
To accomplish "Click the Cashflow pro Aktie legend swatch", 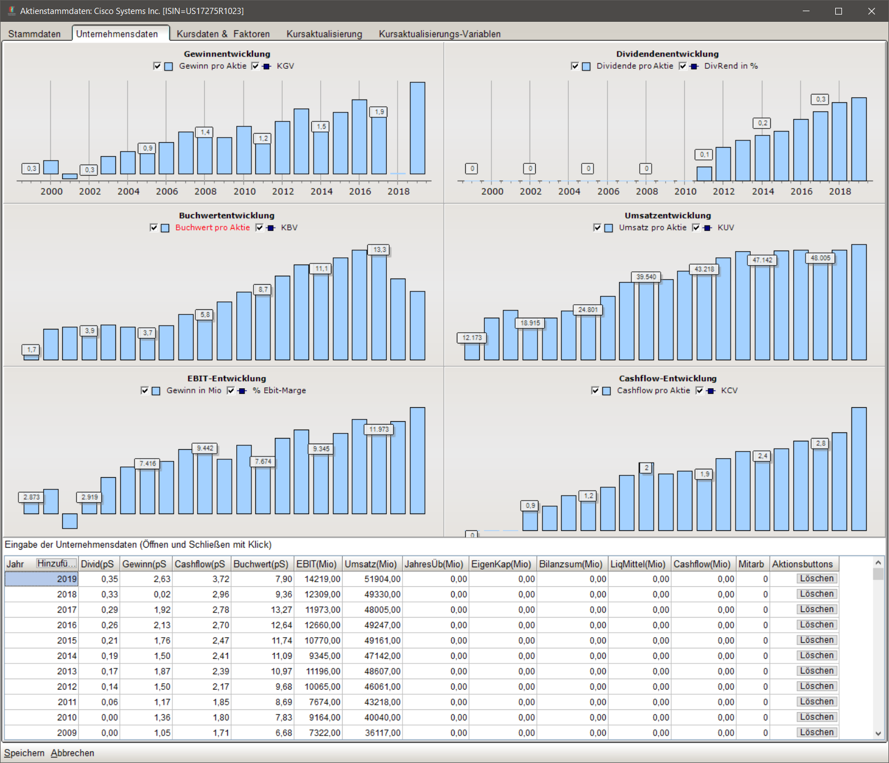I will [x=606, y=391].
